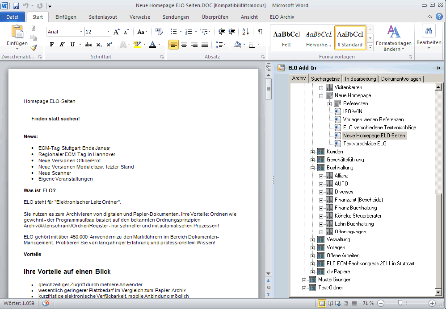Switch to the Suchergebnis tab in ELO panel
Screen dimensions: 446x309
click(325, 79)
